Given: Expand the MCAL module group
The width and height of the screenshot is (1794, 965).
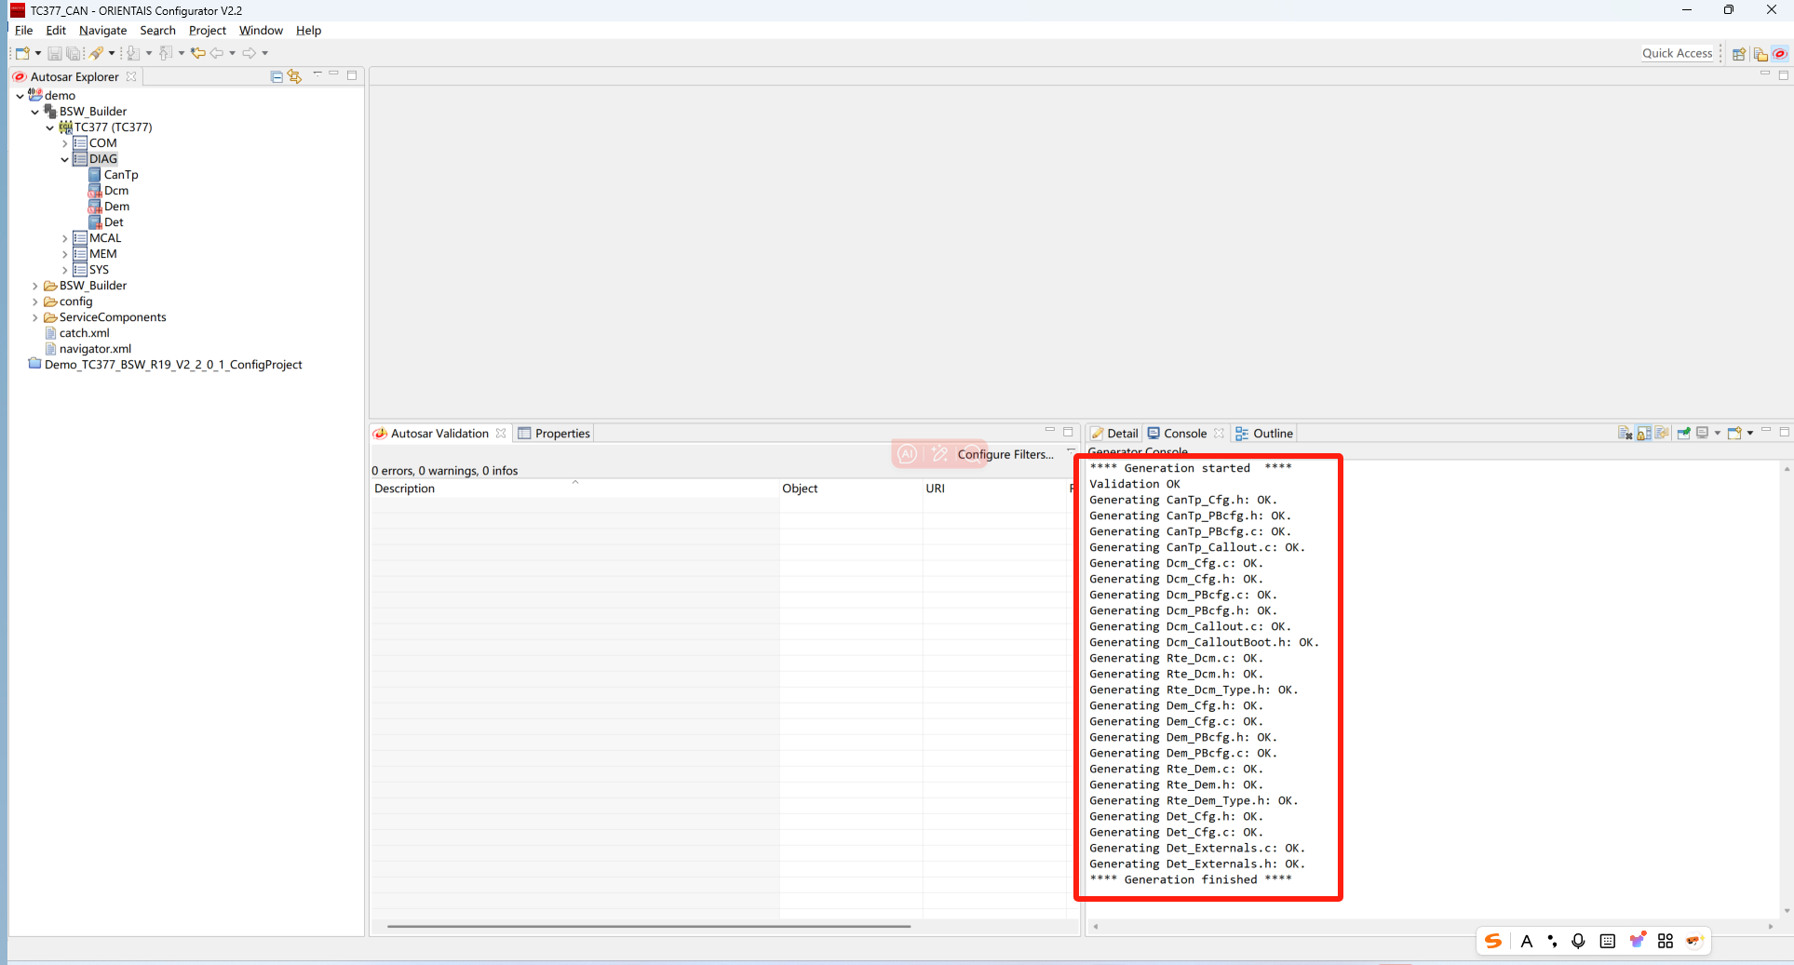Looking at the screenshot, I should pyautogui.click(x=65, y=238).
